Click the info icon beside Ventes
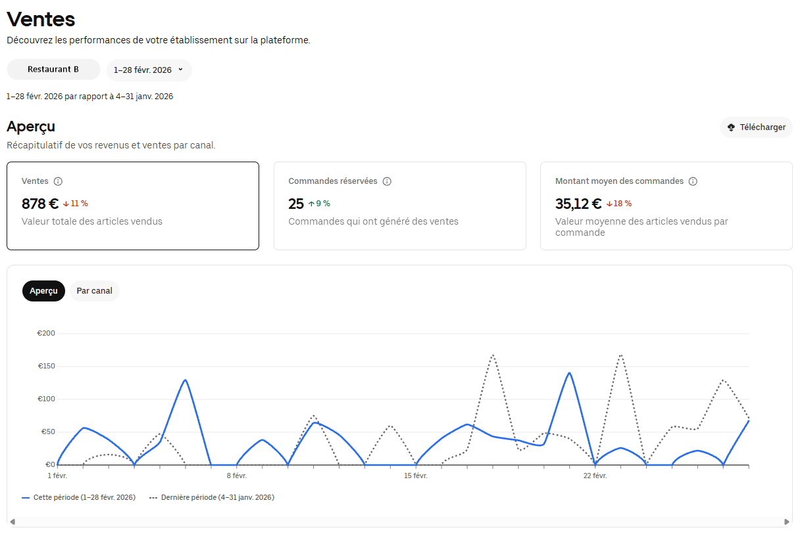804x534 pixels. 58,181
